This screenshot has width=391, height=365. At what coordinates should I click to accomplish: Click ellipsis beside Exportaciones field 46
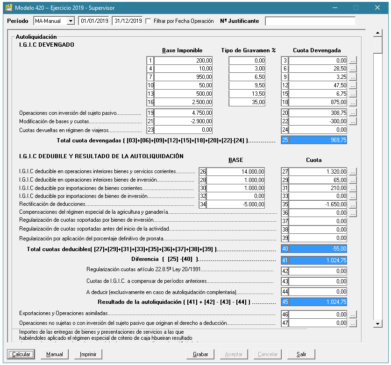[353, 315]
